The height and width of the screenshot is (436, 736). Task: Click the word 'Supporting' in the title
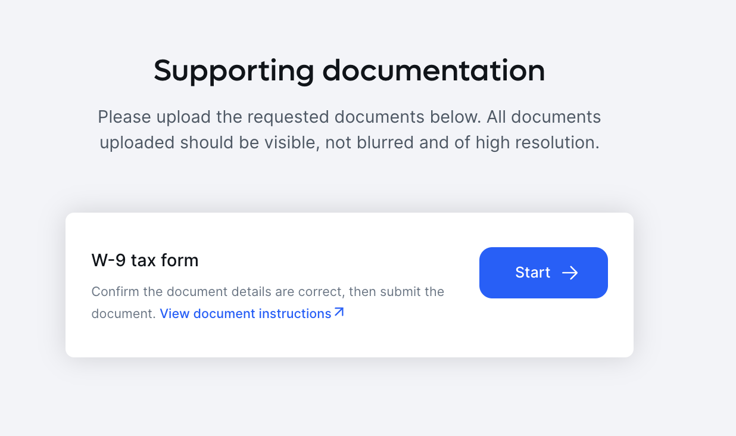[233, 71]
